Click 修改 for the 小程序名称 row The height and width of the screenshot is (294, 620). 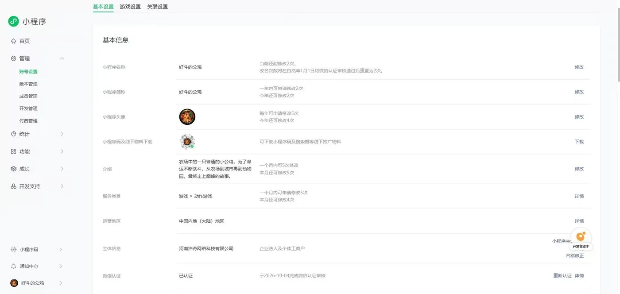point(579,67)
